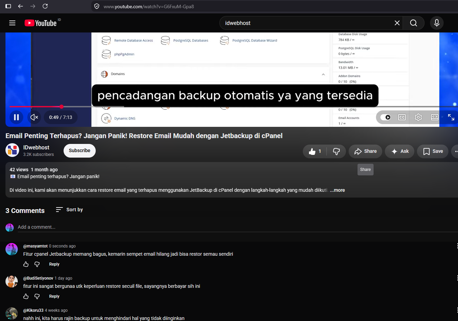
Task: Open IDwebhost channel name link
Action: (x=36, y=147)
